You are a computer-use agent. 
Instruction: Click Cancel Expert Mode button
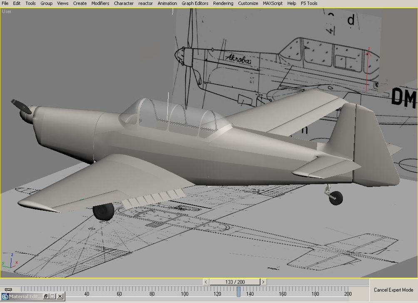[393, 290]
